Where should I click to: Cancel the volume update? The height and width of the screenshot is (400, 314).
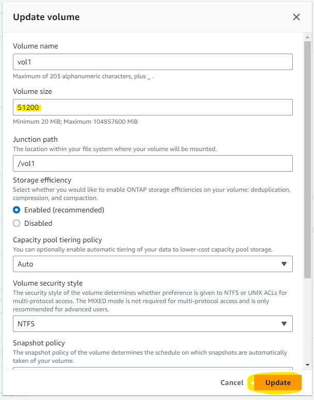(x=232, y=382)
